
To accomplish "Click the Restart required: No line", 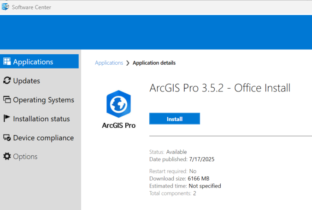I will pyautogui.click(x=173, y=171).
